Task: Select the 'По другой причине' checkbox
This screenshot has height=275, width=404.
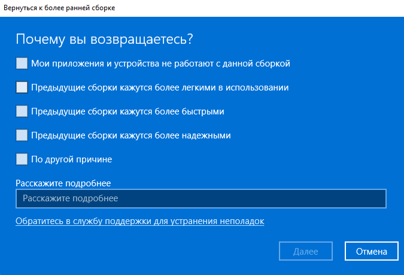Action: pos(22,159)
